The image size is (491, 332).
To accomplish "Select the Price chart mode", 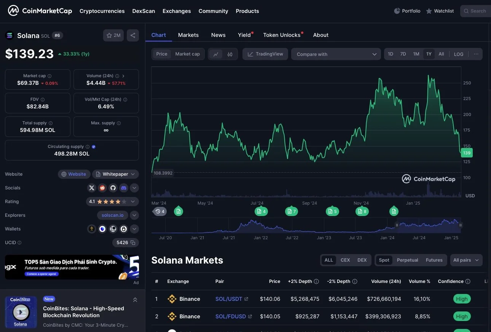I will (162, 54).
